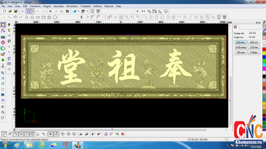Toggle the intersection snap button
This screenshot has width=266, height=149.
[x=21, y=134]
